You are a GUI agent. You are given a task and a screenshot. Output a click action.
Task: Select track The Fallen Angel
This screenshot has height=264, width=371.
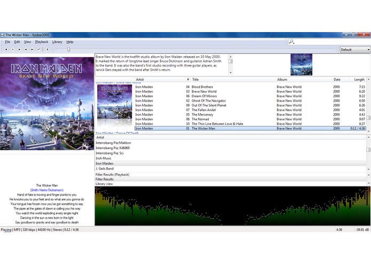250,110
